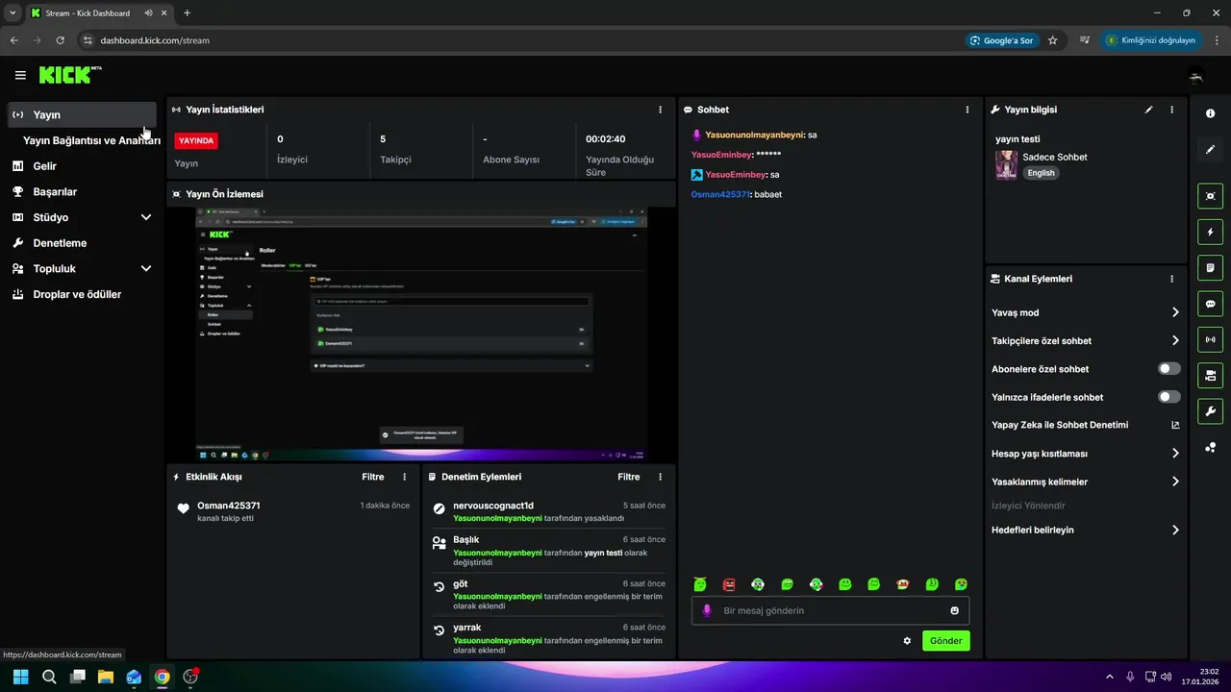This screenshot has width=1231, height=692.
Task: Click the profile avatar at top right
Action: point(1196,75)
